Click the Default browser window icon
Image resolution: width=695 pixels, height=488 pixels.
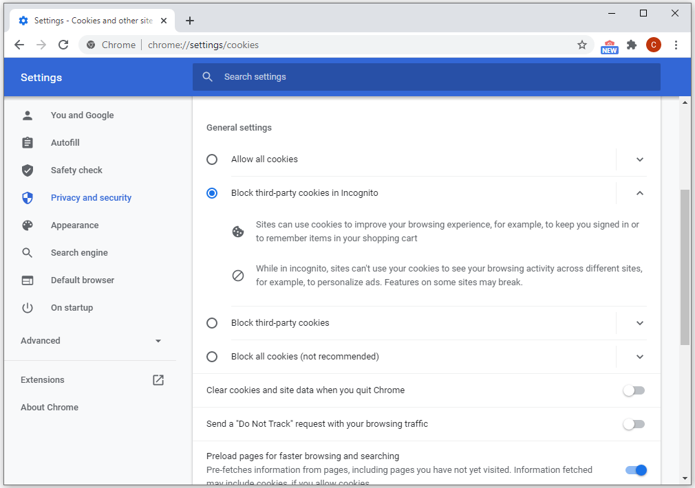point(28,280)
